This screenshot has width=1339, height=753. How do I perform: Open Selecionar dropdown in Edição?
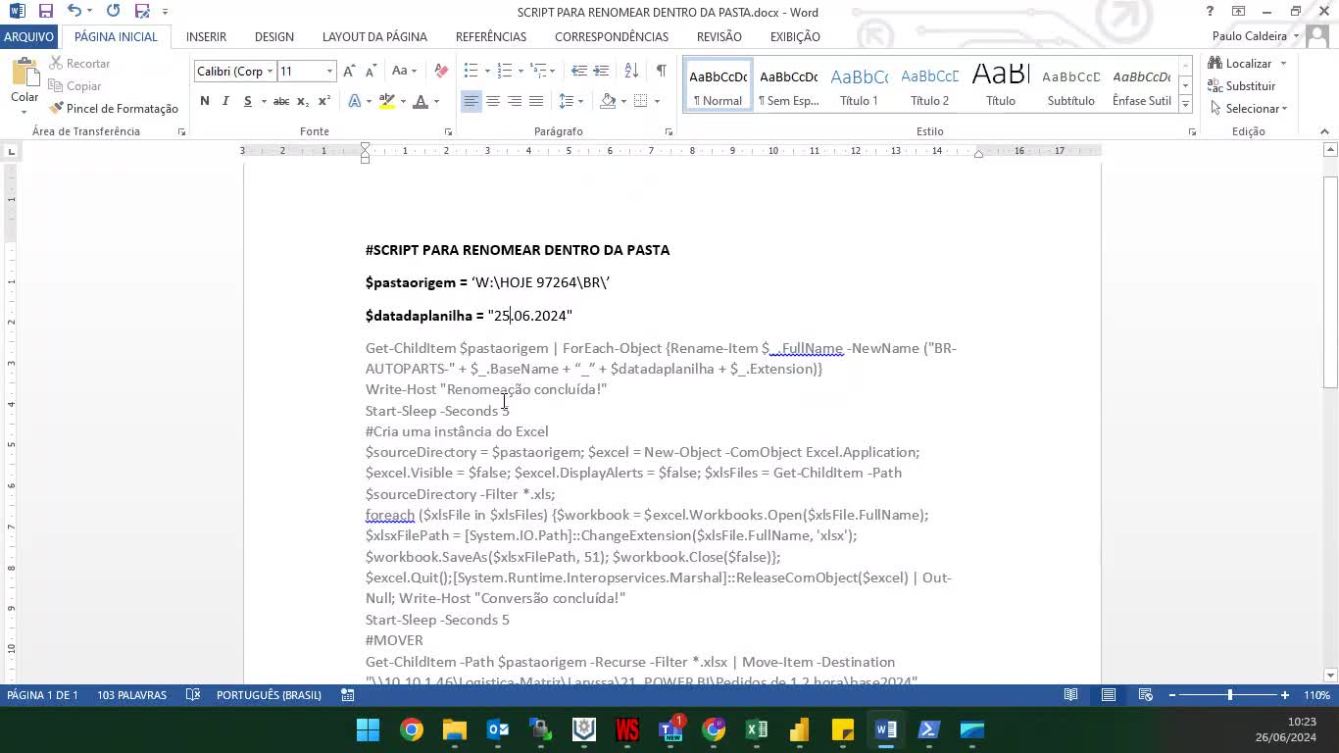(1250, 109)
